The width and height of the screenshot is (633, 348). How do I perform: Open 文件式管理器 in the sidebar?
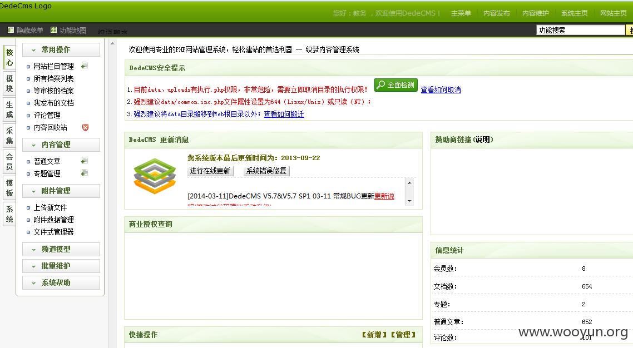[x=54, y=232]
